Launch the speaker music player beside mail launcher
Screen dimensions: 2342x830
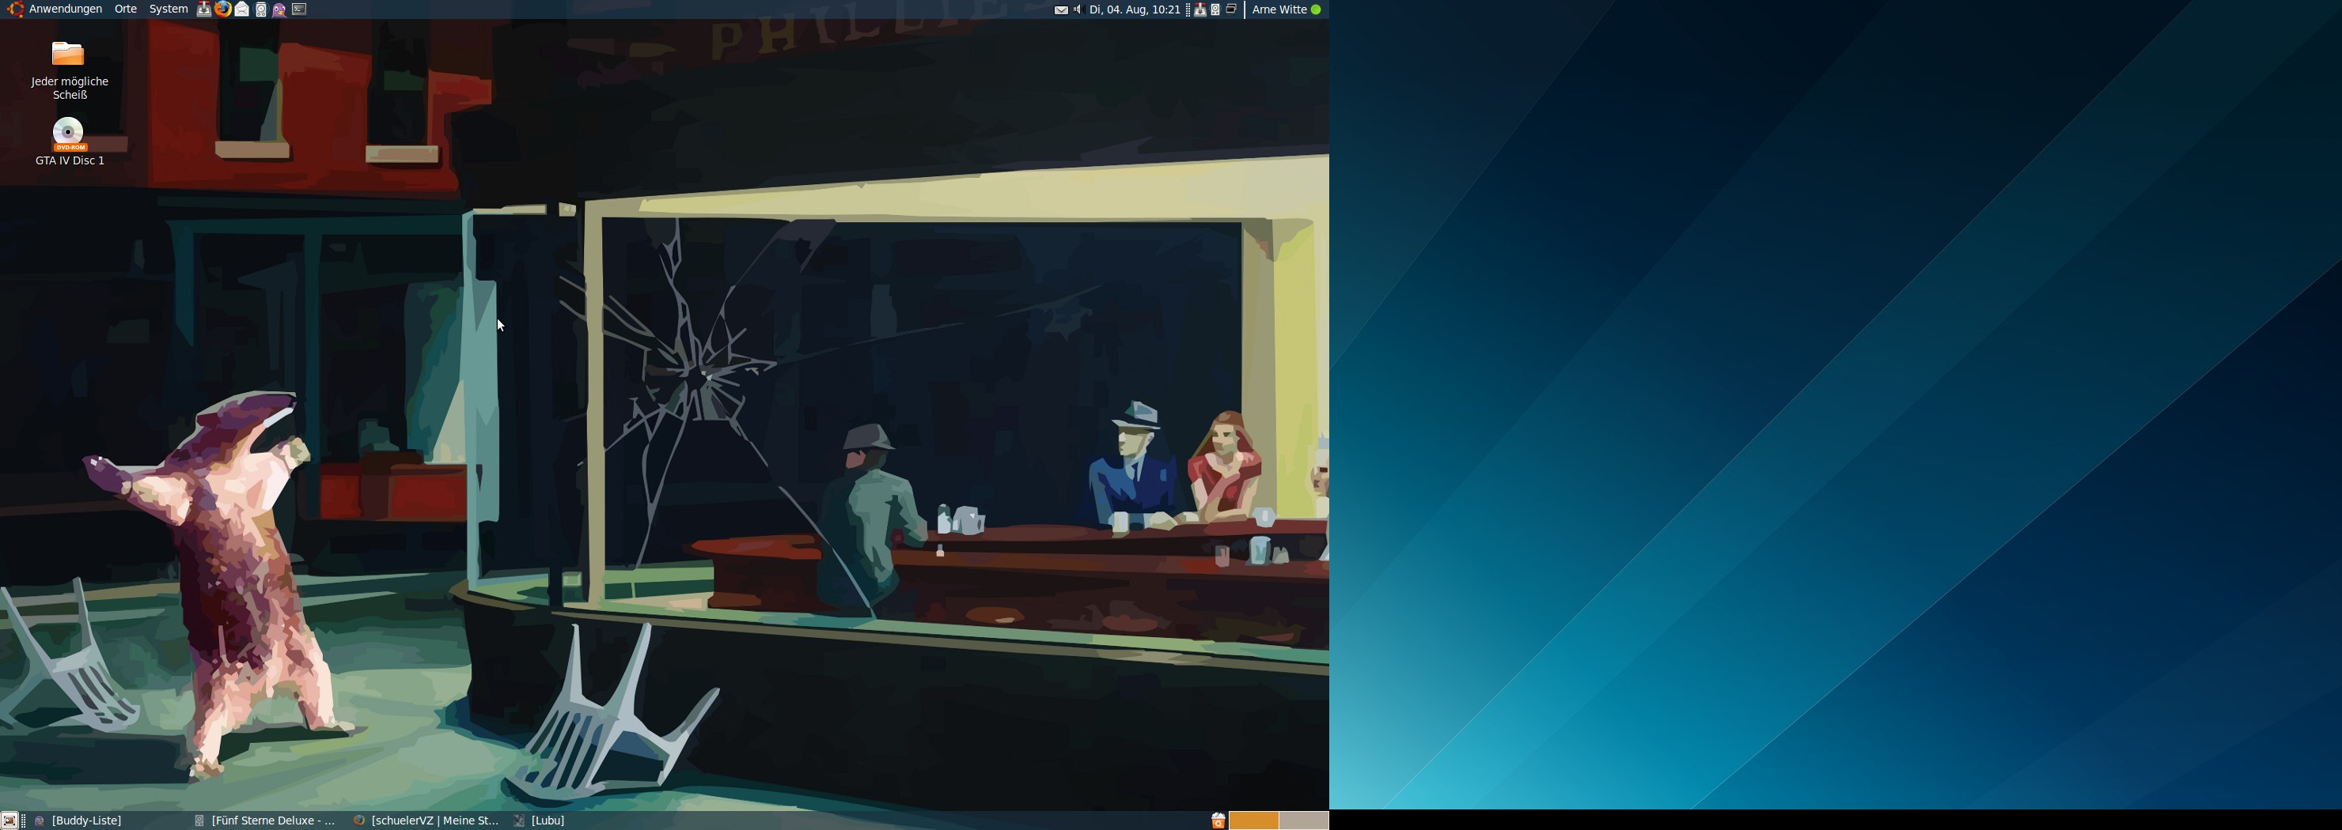tap(261, 9)
